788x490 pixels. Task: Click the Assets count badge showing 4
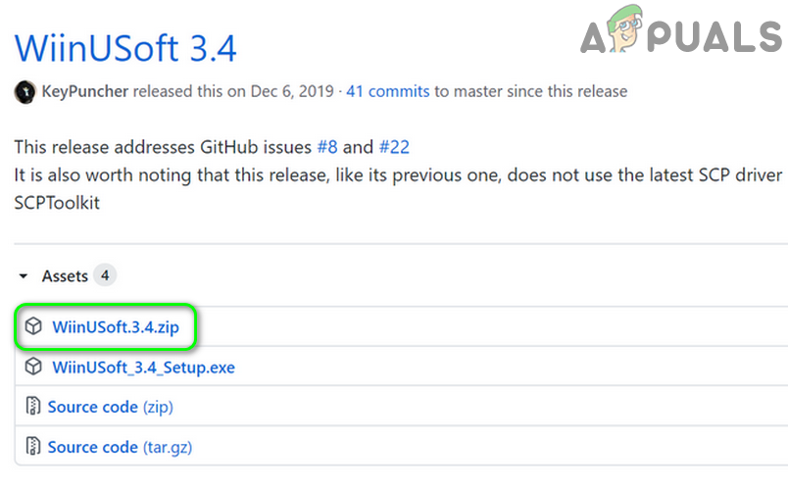105,276
